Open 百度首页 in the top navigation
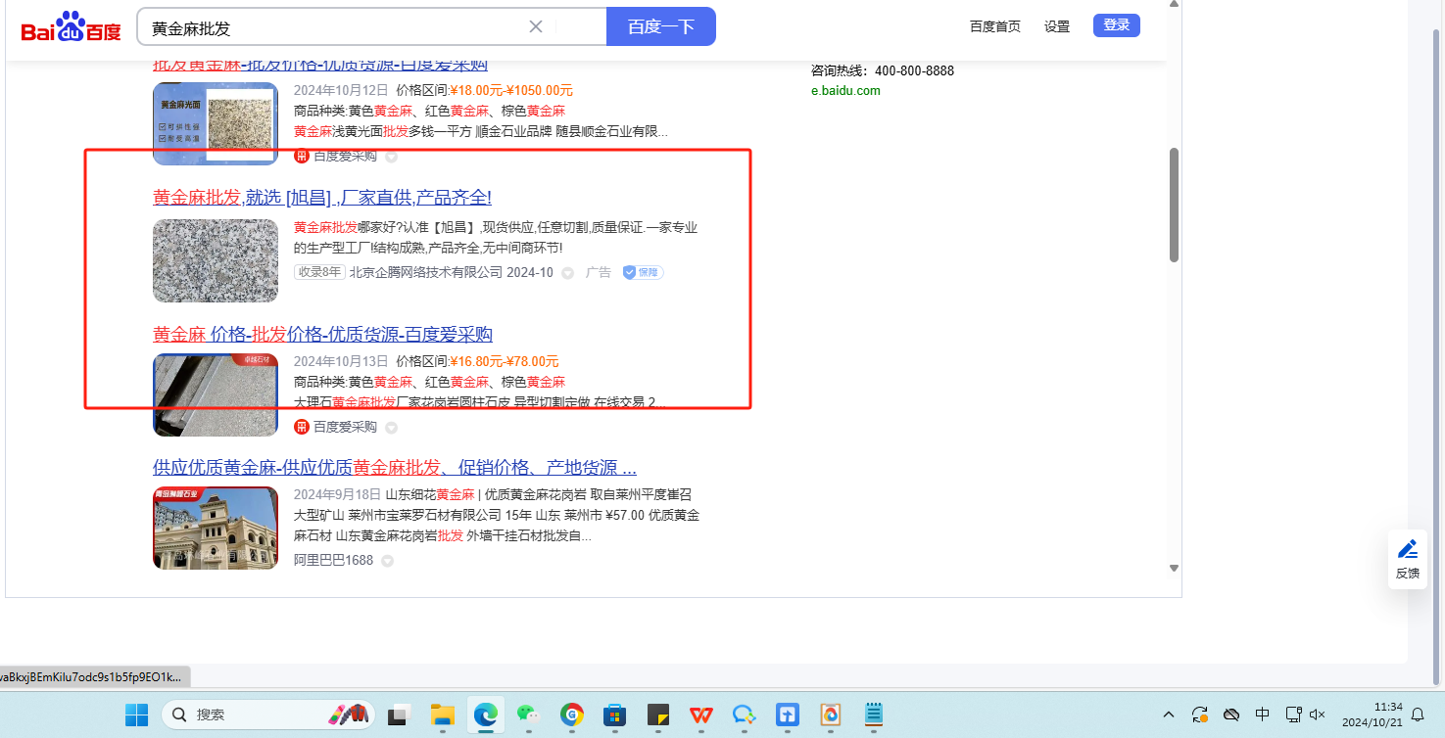 tap(994, 26)
